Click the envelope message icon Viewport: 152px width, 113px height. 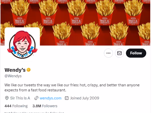pyautogui.click(x=119, y=53)
